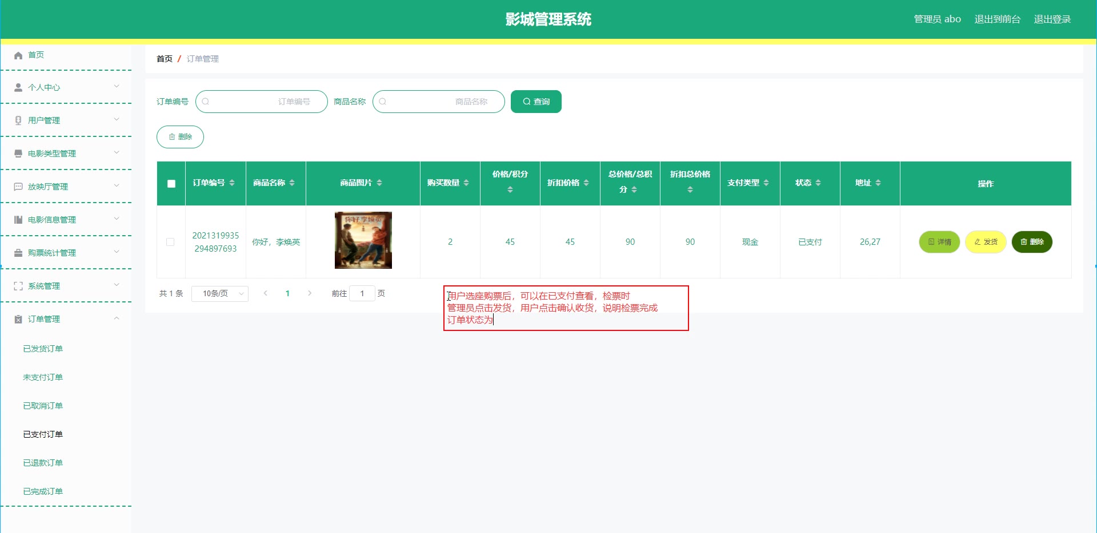Image resolution: width=1097 pixels, height=533 pixels.
Task: Click 管理员 abo in the header
Action: pos(938,19)
